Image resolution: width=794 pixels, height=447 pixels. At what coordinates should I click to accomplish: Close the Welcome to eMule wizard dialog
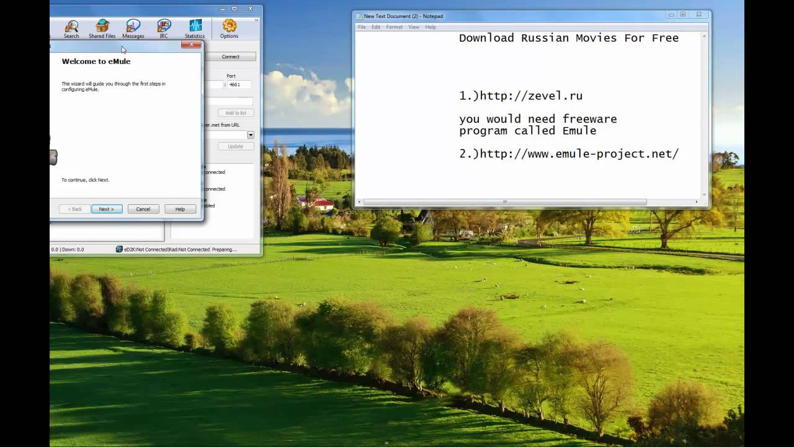click(x=191, y=45)
